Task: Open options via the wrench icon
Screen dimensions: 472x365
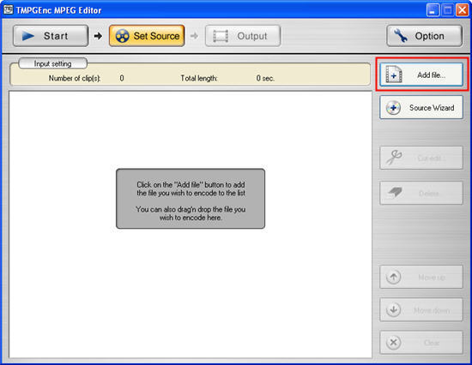Action: (x=401, y=36)
